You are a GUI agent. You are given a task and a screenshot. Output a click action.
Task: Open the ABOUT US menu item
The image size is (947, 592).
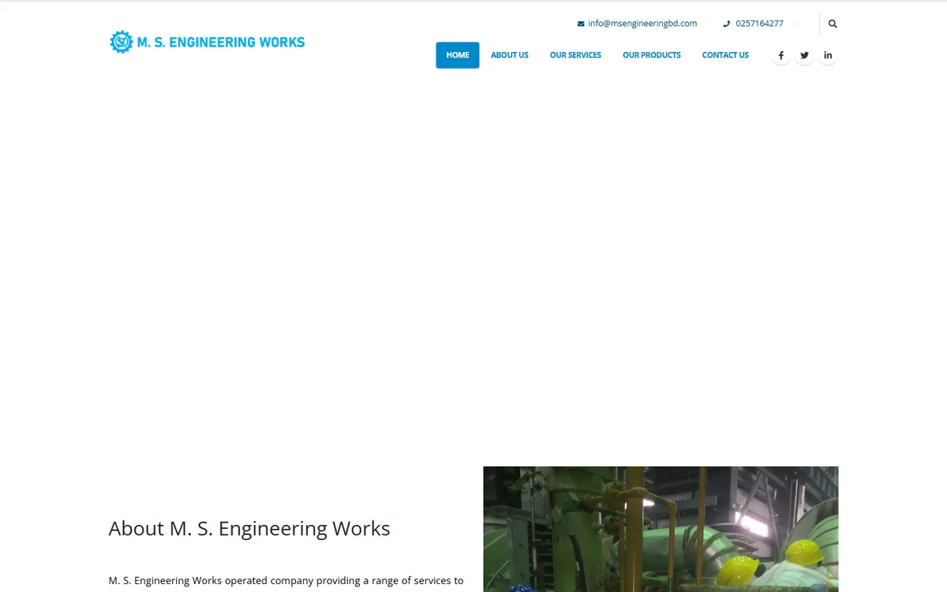coord(510,55)
